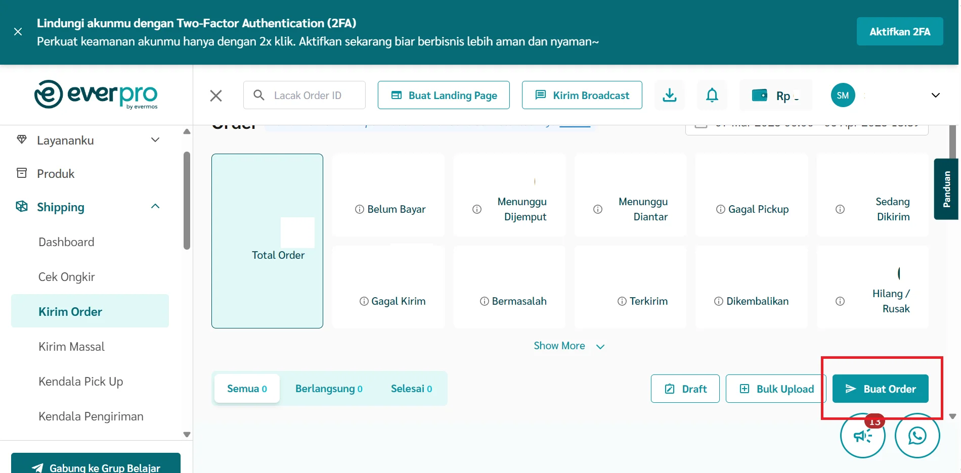Click the Everpro logo
The width and height of the screenshot is (961, 473).
(x=96, y=95)
